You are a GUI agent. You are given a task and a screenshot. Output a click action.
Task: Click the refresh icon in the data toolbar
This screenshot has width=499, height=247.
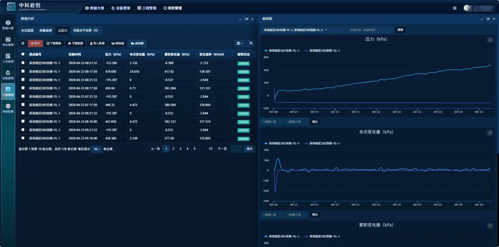point(23,43)
